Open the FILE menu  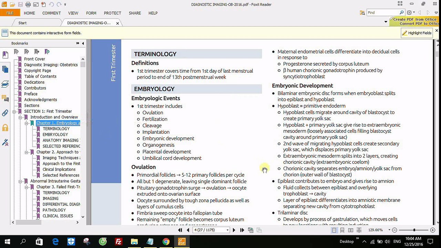tap(10, 13)
